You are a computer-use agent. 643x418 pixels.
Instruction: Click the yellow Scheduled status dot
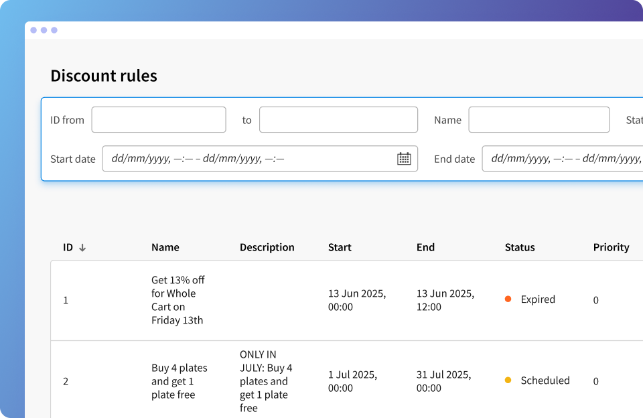(x=508, y=380)
